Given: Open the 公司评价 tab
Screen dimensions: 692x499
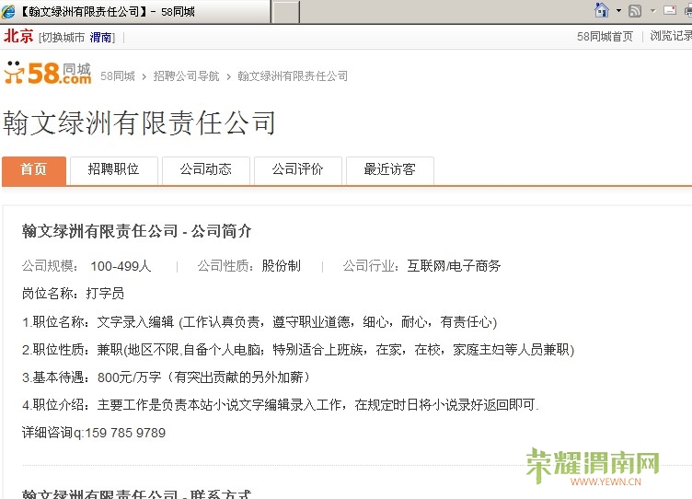Looking at the screenshot, I should (298, 170).
